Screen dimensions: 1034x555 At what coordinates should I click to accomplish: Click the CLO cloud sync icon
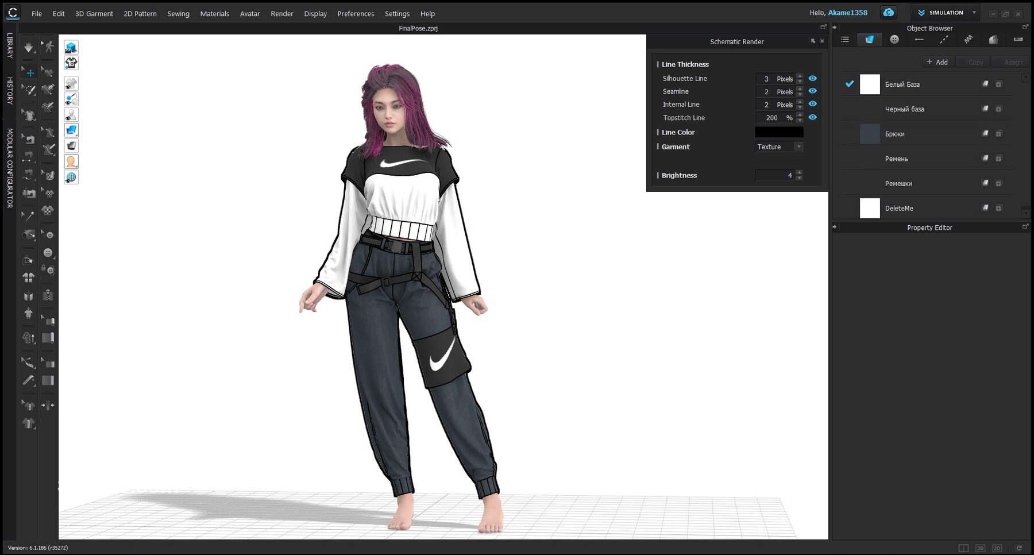(x=889, y=13)
